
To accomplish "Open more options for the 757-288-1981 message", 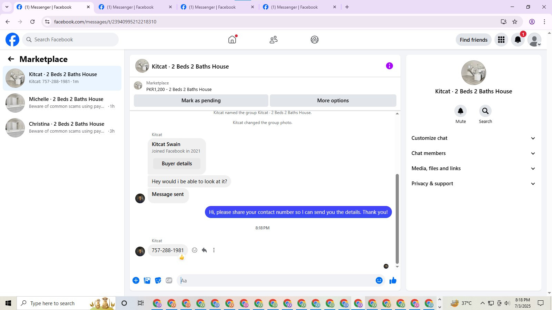I will coord(214,250).
